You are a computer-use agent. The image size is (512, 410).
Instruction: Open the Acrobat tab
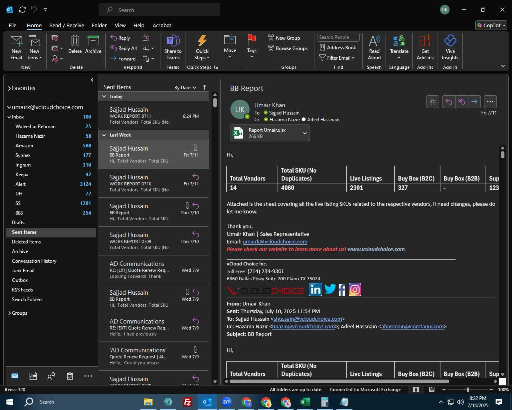162,25
